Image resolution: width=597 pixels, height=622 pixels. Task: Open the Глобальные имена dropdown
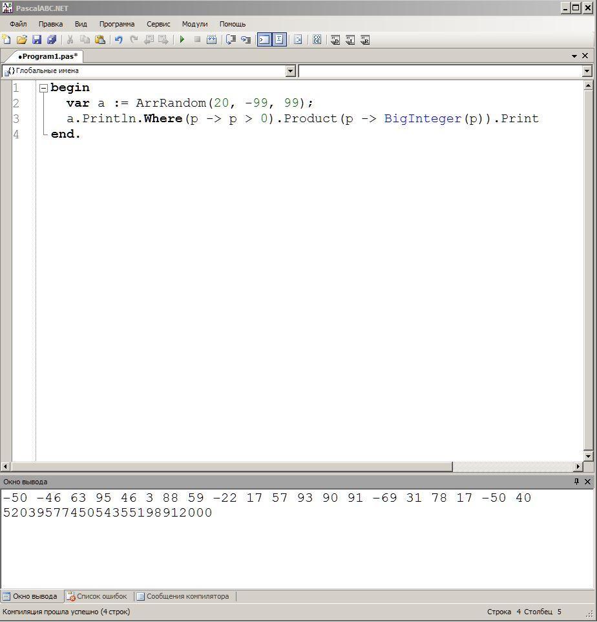coord(290,71)
